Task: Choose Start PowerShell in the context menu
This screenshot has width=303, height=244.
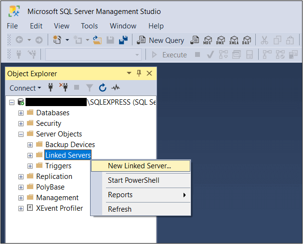Action: [x=133, y=180]
